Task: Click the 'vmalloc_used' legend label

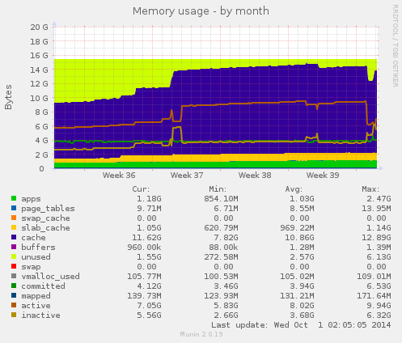Action: click(50, 277)
